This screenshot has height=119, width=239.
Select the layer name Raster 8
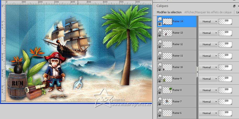tap(177, 90)
